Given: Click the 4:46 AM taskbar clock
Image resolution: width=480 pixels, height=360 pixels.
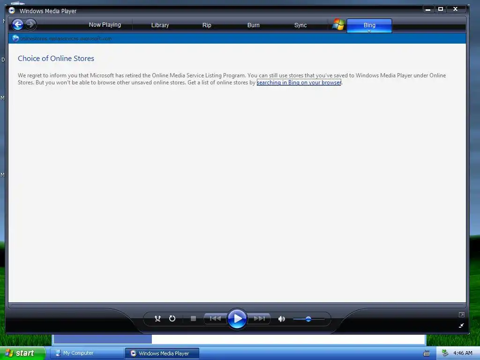Looking at the screenshot, I should [463, 353].
